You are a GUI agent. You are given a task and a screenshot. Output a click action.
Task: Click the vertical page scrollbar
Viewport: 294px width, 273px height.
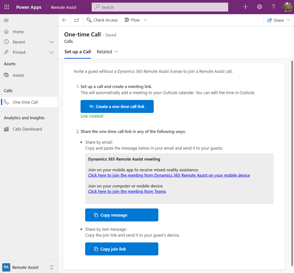292,163
